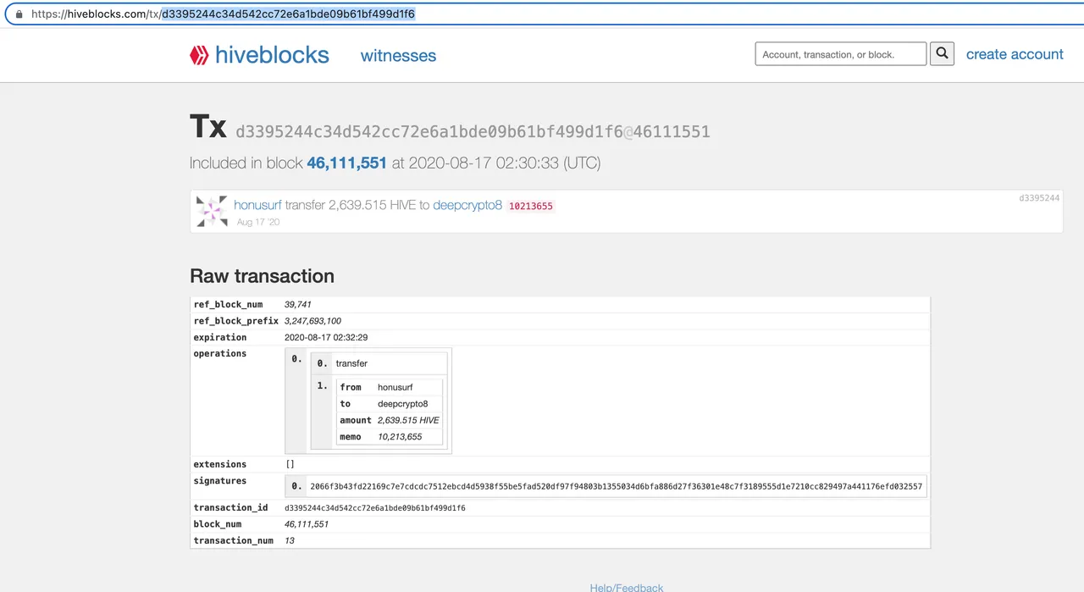
Task: Click the signatures row label
Action: tap(220, 480)
